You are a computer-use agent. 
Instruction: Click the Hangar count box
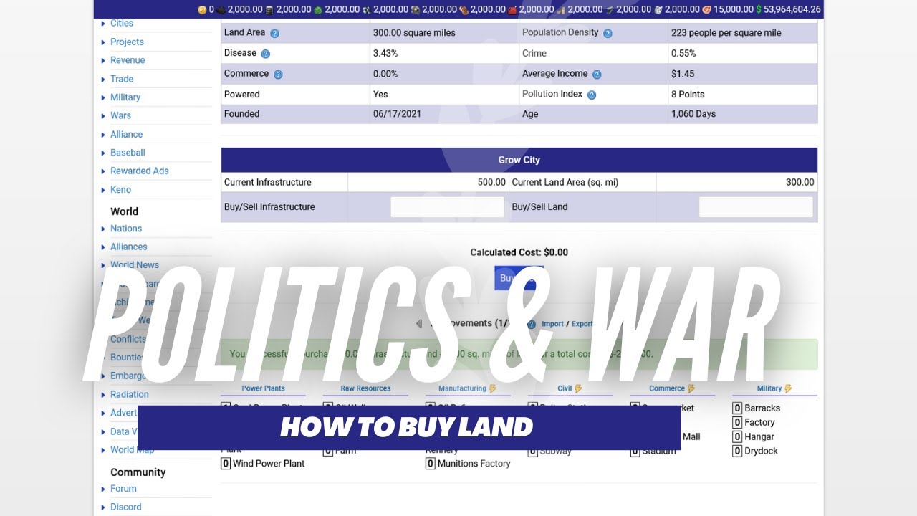pyautogui.click(x=736, y=436)
